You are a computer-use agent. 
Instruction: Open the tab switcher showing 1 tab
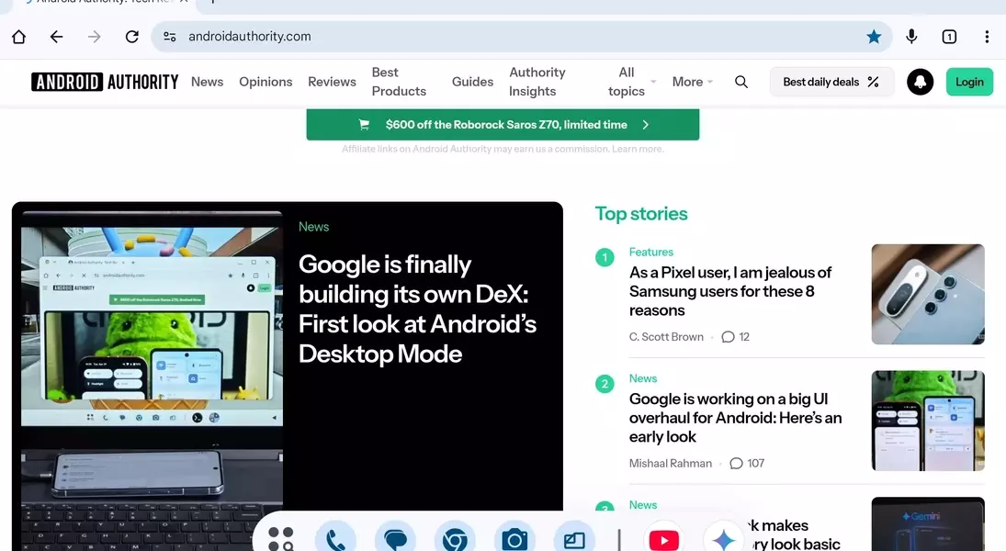pos(950,37)
